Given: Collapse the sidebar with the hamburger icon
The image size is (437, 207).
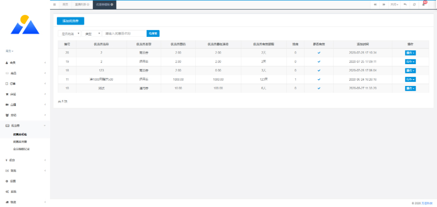Looking at the screenshot, I should [54, 4].
